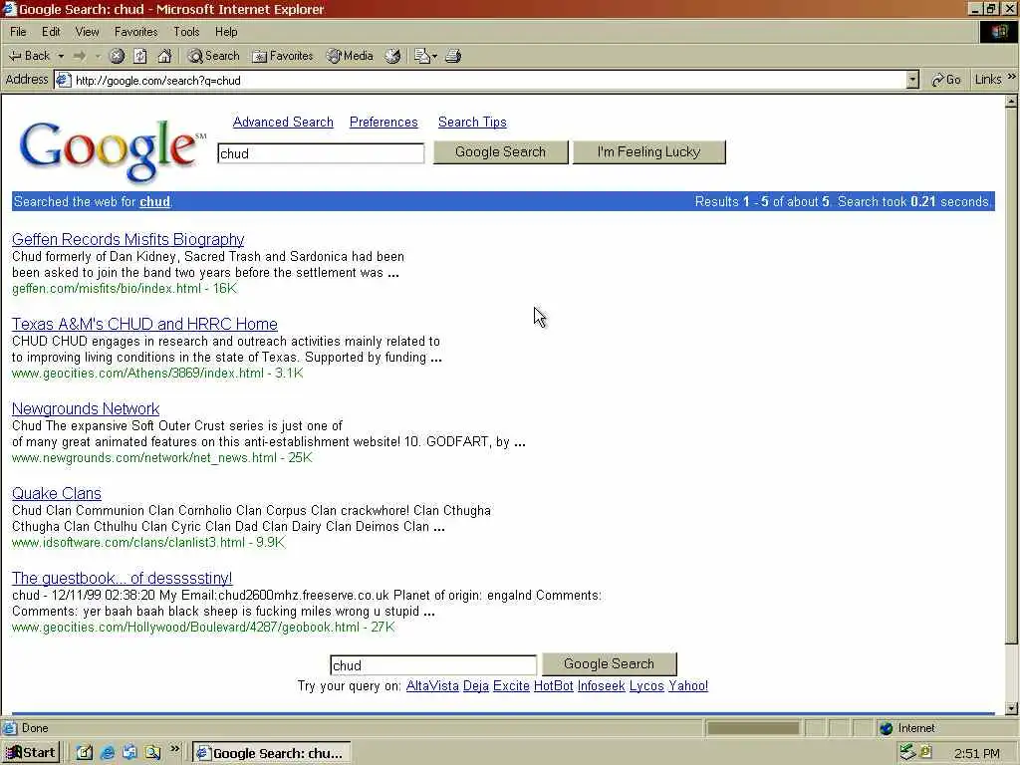Open the View menu
Viewport: 1020px width, 765px height.
pos(88,32)
